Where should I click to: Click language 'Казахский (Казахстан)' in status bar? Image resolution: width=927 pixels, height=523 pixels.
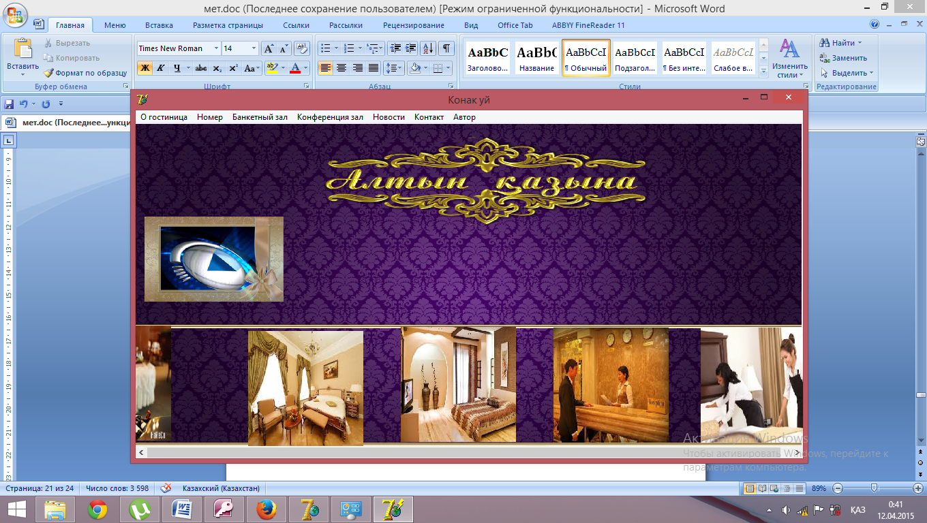coord(222,488)
